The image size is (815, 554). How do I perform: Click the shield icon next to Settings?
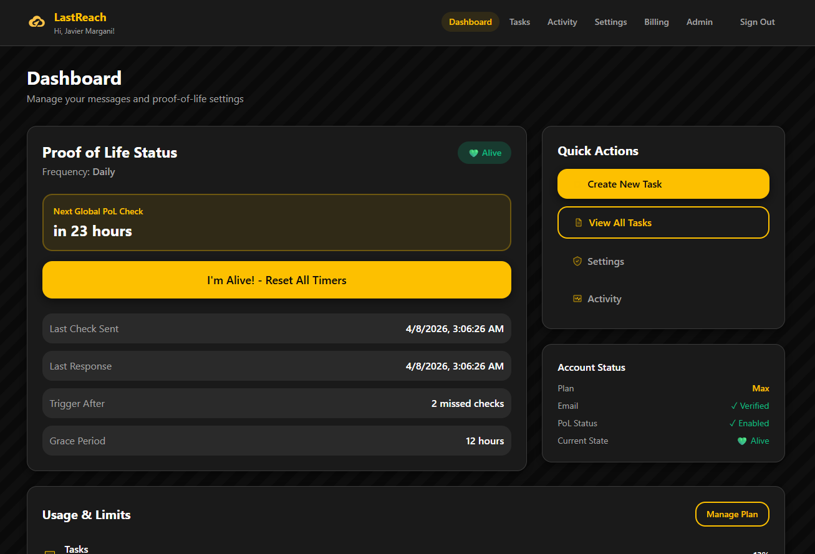pos(577,261)
